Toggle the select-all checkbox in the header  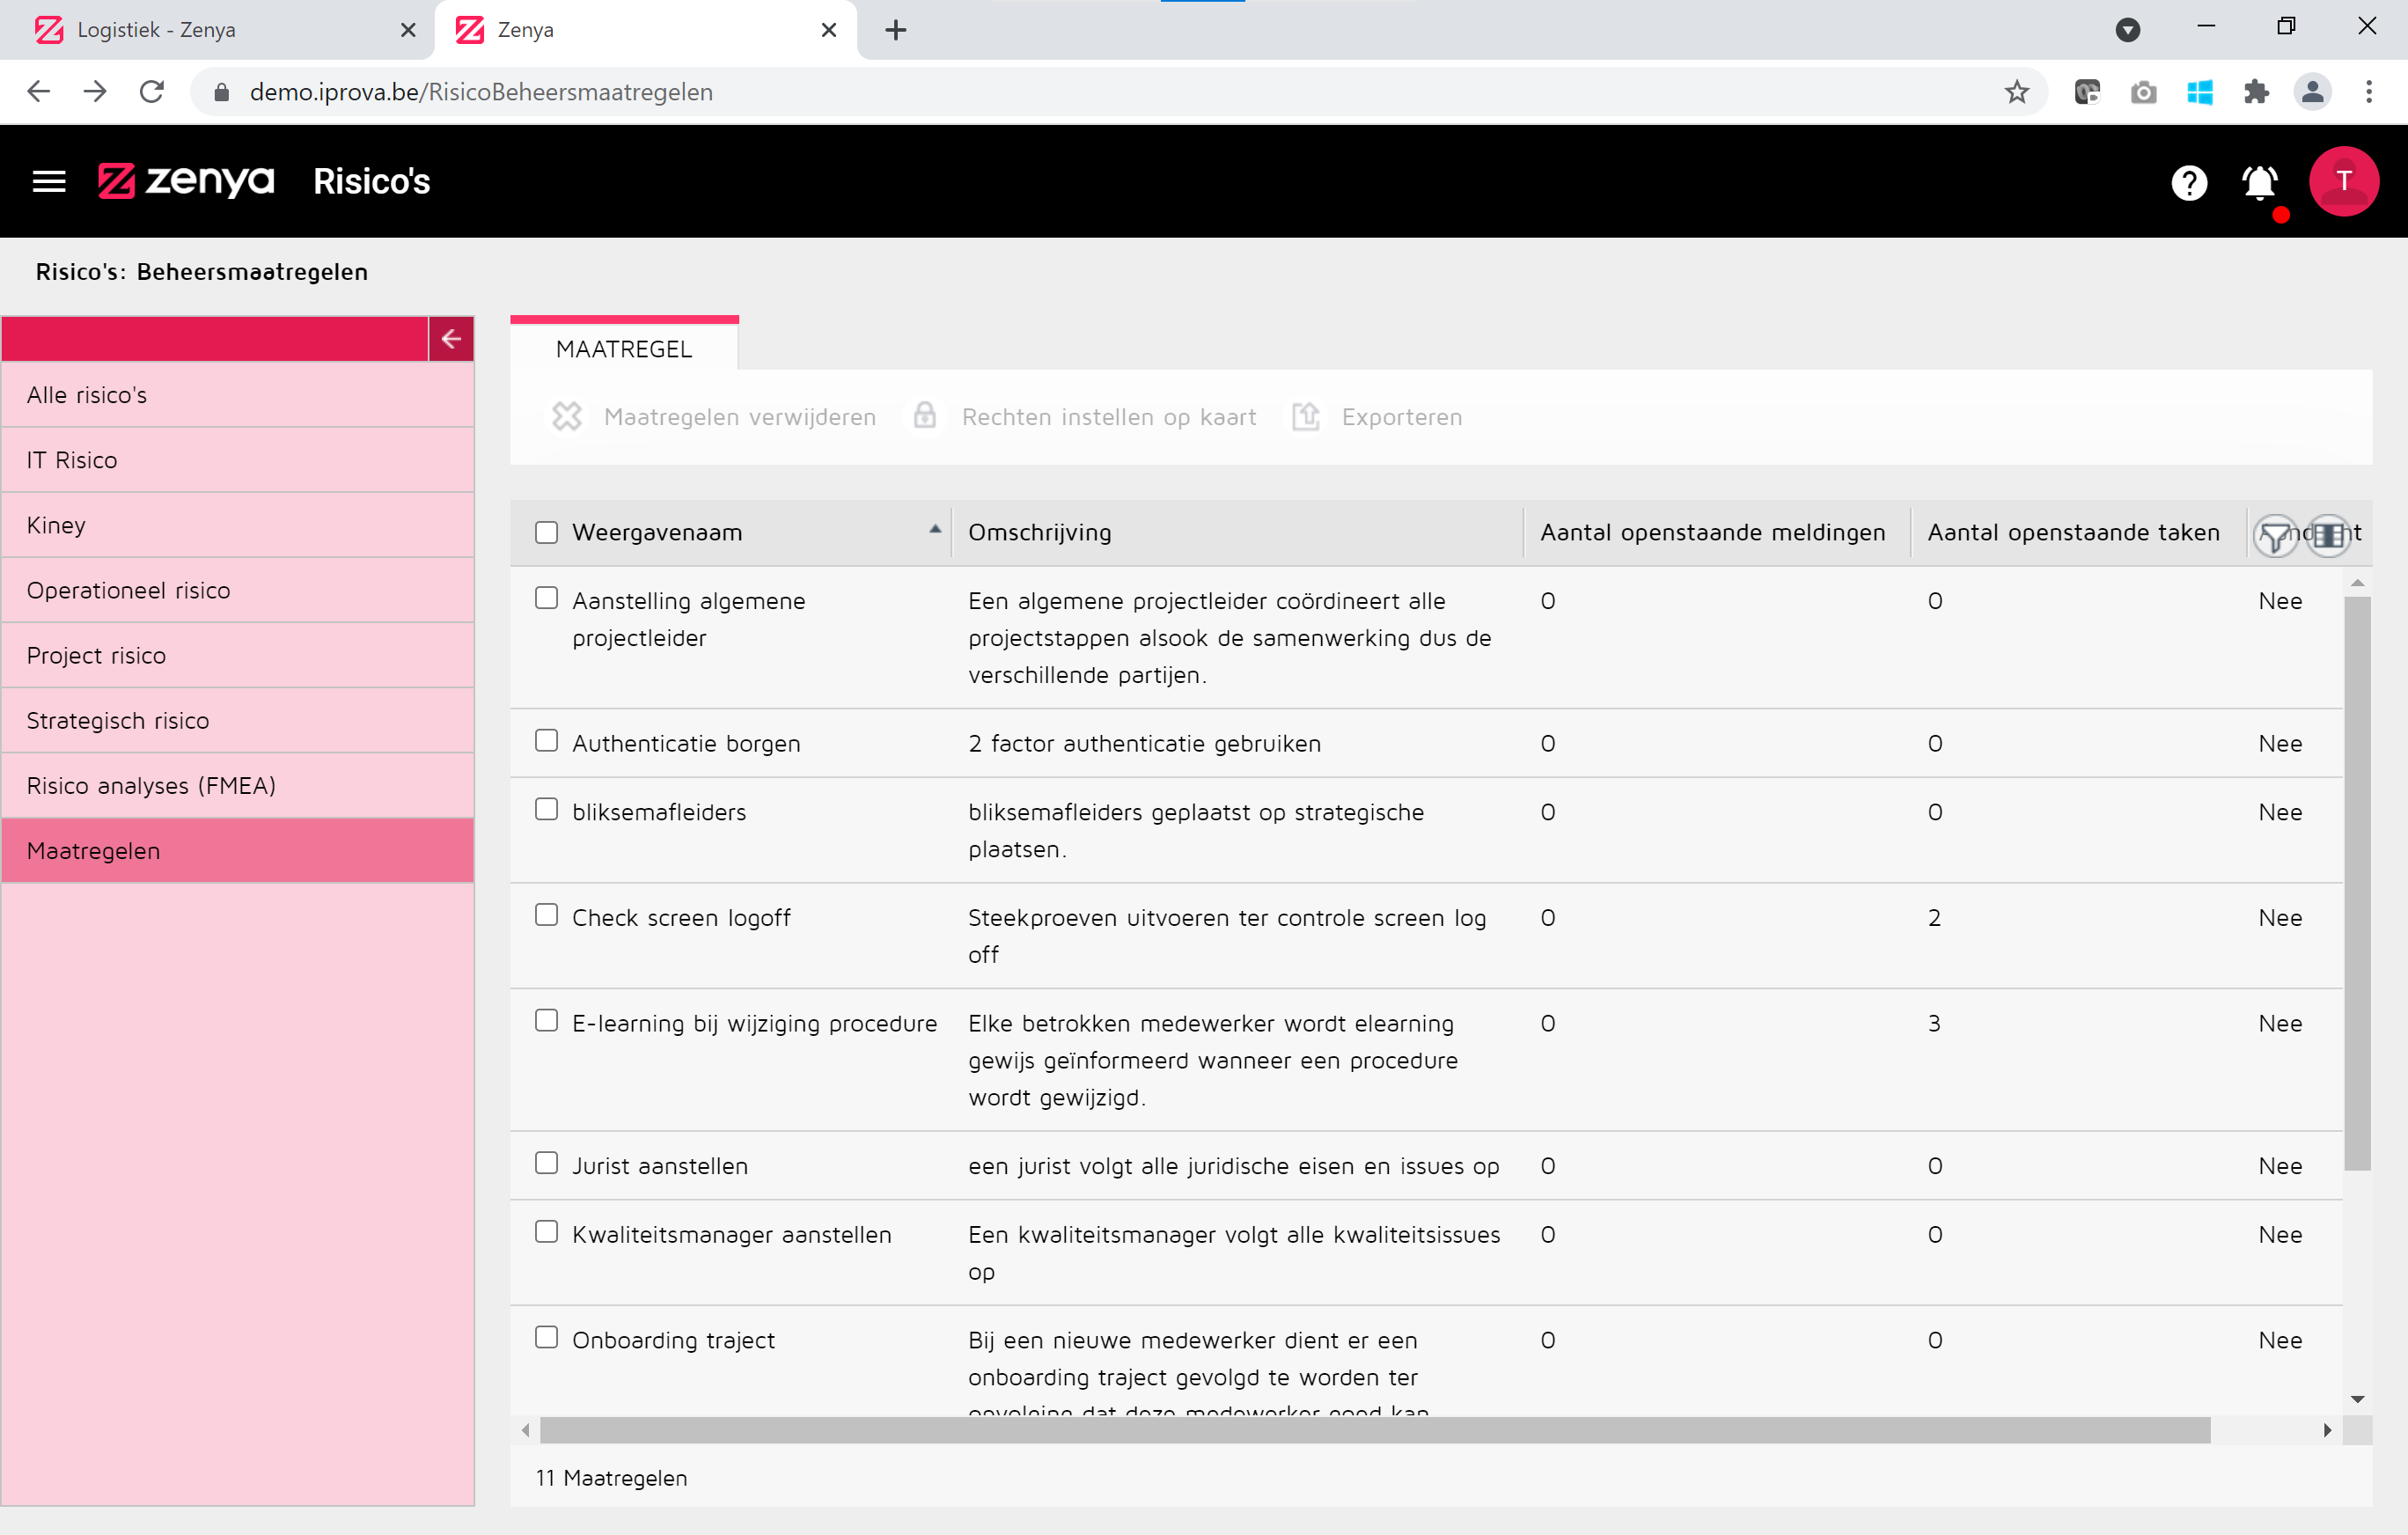[546, 532]
